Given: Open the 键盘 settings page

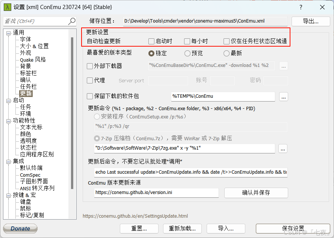Looking at the screenshot, I should click(x=26, y=202).
